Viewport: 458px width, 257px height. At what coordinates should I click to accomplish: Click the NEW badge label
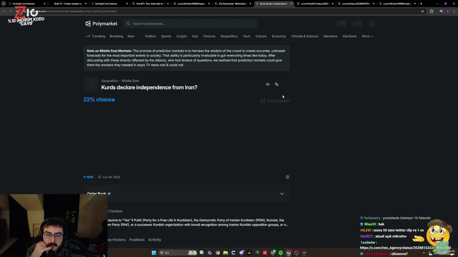88,177
